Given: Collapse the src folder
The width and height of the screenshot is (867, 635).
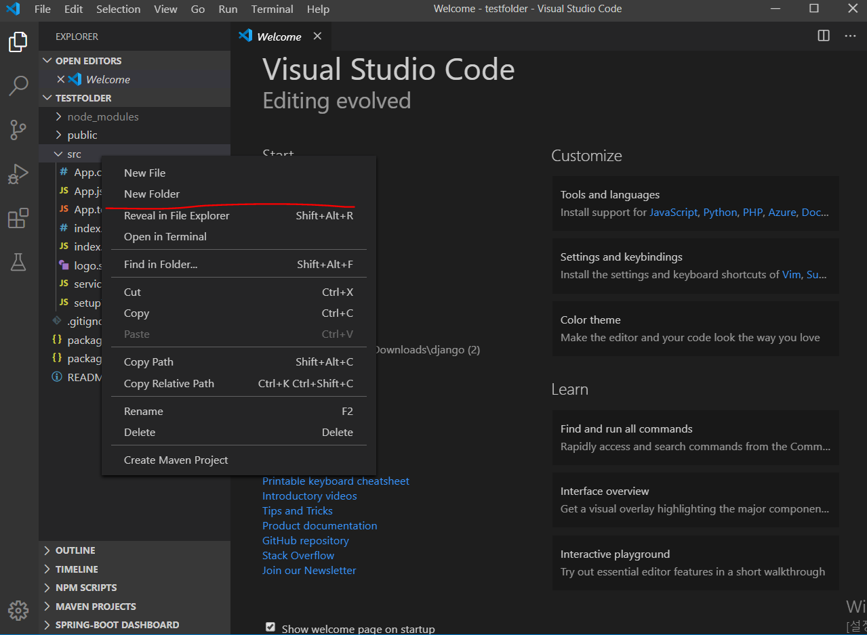Looking at the screenshot, I should 134,154.
